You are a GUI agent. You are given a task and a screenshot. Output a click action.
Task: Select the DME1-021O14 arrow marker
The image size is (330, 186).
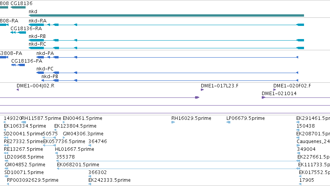(263, 97)
